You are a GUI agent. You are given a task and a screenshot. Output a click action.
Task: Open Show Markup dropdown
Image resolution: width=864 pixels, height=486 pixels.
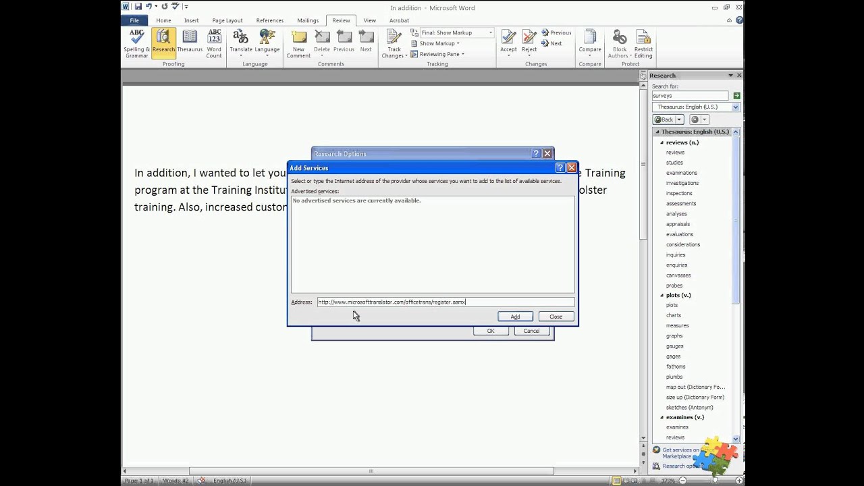[435, 43]
